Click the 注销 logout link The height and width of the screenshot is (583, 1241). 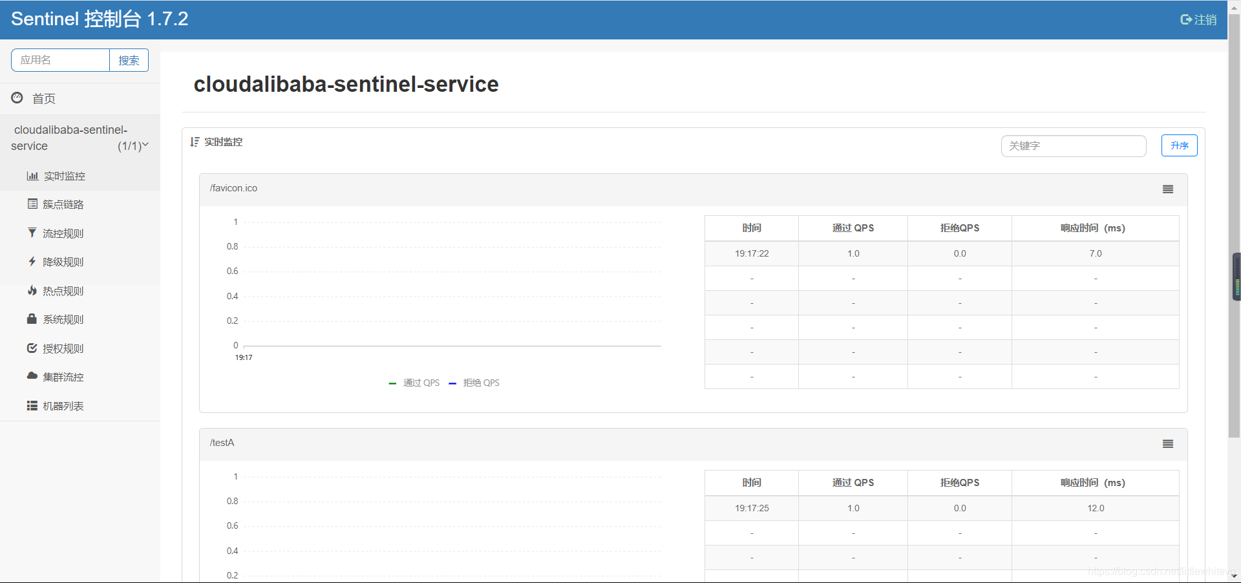click(1205, 19)
